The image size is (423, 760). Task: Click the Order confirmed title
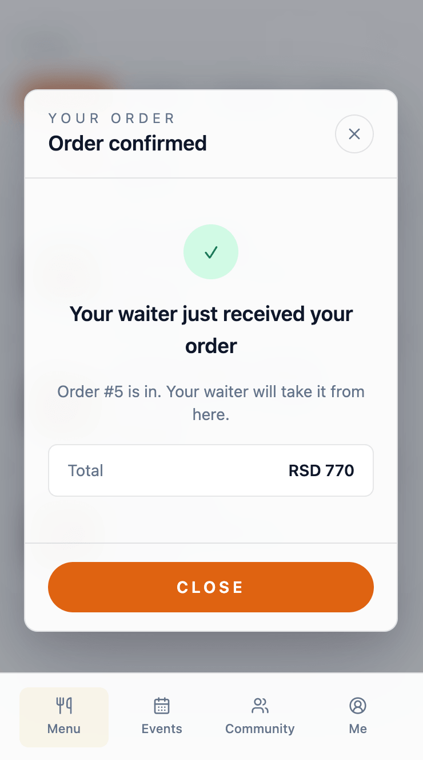(127, 143)
